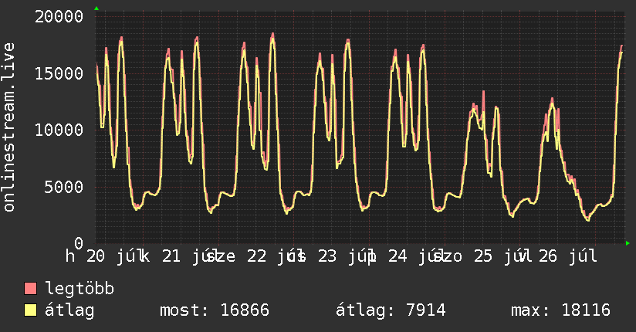Image resolution: width=636 pixels, height=332 pixels.
Task: Click the legtöbb legend label
Action: tap(79, 289)
